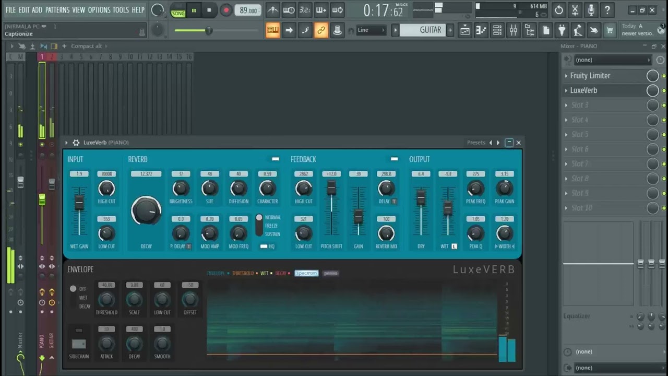Open the Channel rack icon
Screen dimensions: 668x376
[497, 30]
